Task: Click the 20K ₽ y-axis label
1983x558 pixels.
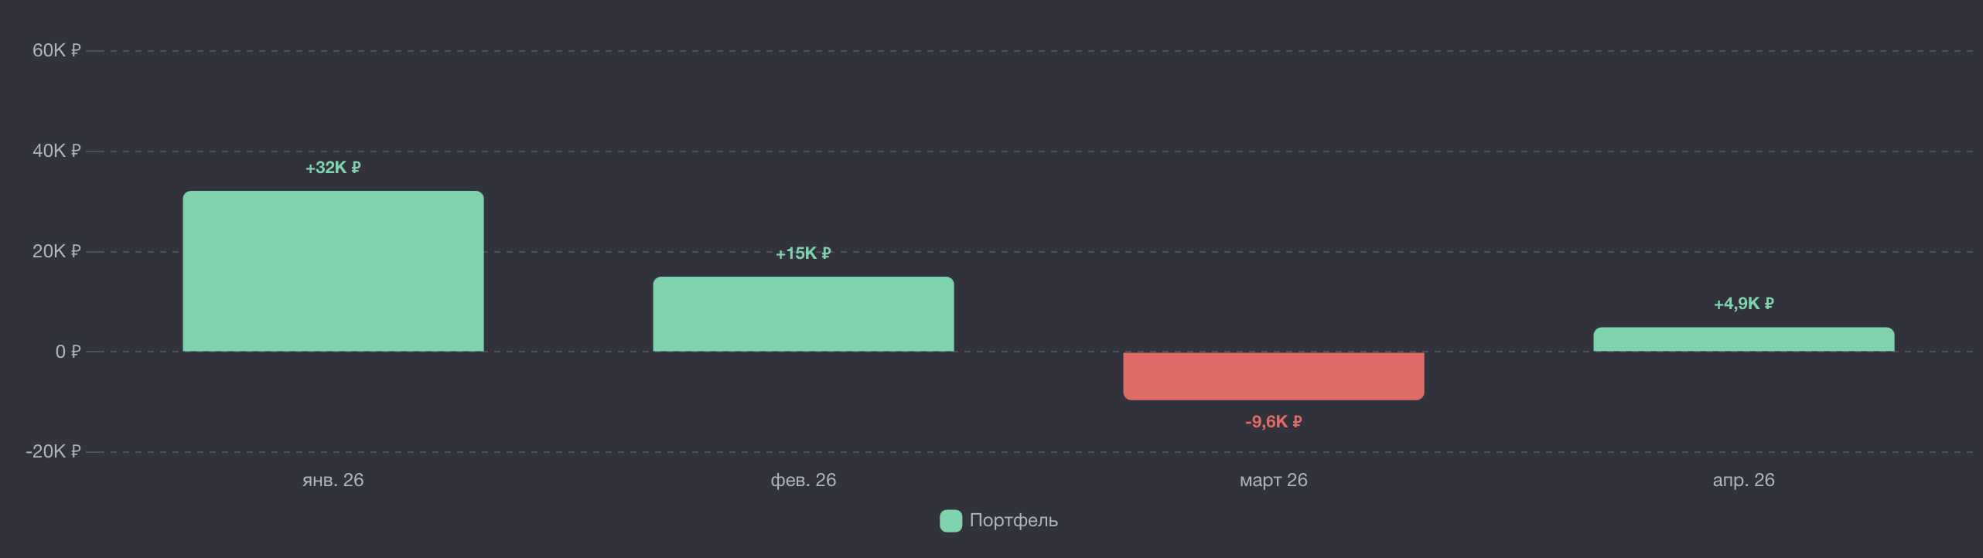Action: coord(56,251)
